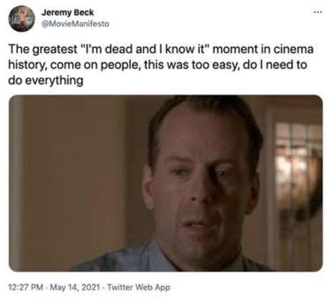Image resolution: width=331 pixels, height=300 pixels.
Task: Open the Twitter Web App source label
Action: 138,287
